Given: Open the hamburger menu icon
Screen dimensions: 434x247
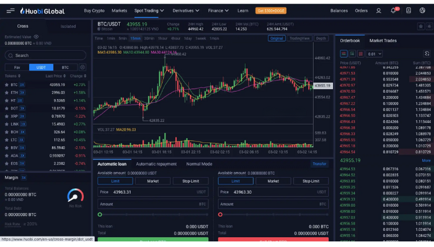Looking at the screenshot, I should [x=11, y=11].
